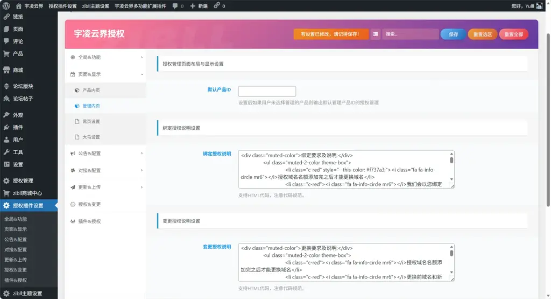Open 论坛帖子 icon in sidebar
Viewport: 551px width, 299px height.
(6, 99)
